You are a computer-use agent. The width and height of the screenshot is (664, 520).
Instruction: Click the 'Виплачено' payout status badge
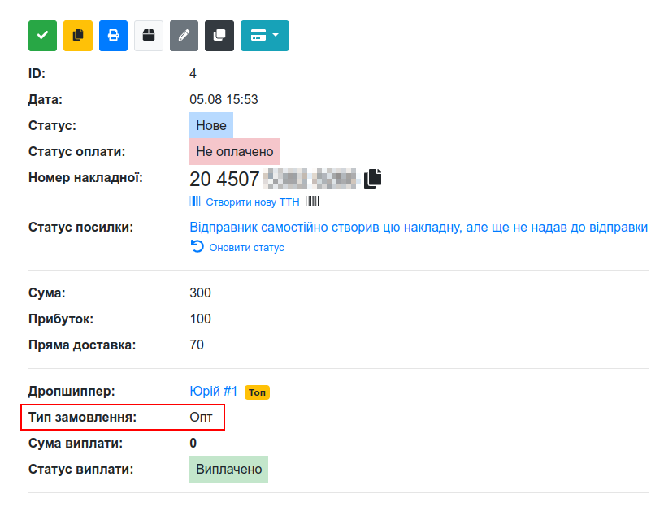click(228, 469)
